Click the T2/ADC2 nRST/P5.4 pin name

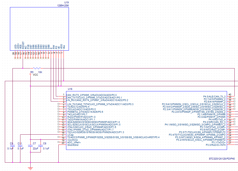pyautogui.click(x=113, y=137)
